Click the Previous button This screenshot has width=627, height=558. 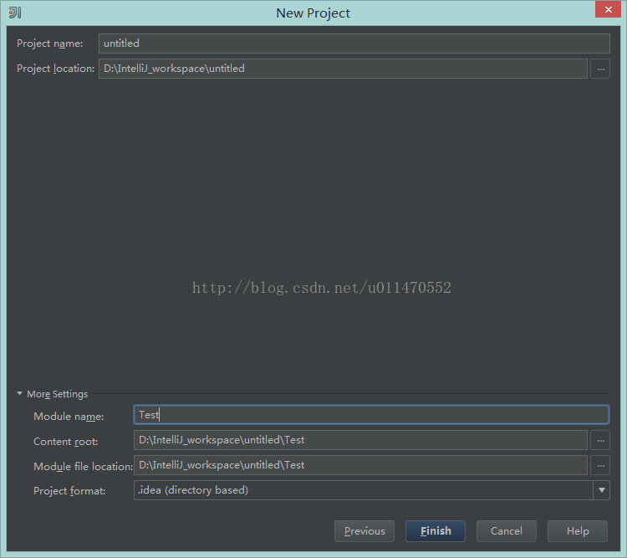click(364, 531)
